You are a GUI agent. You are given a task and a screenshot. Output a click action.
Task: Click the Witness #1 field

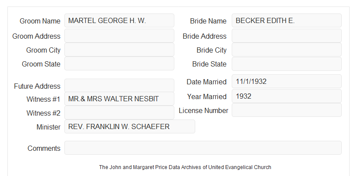[x=119, y=99]
